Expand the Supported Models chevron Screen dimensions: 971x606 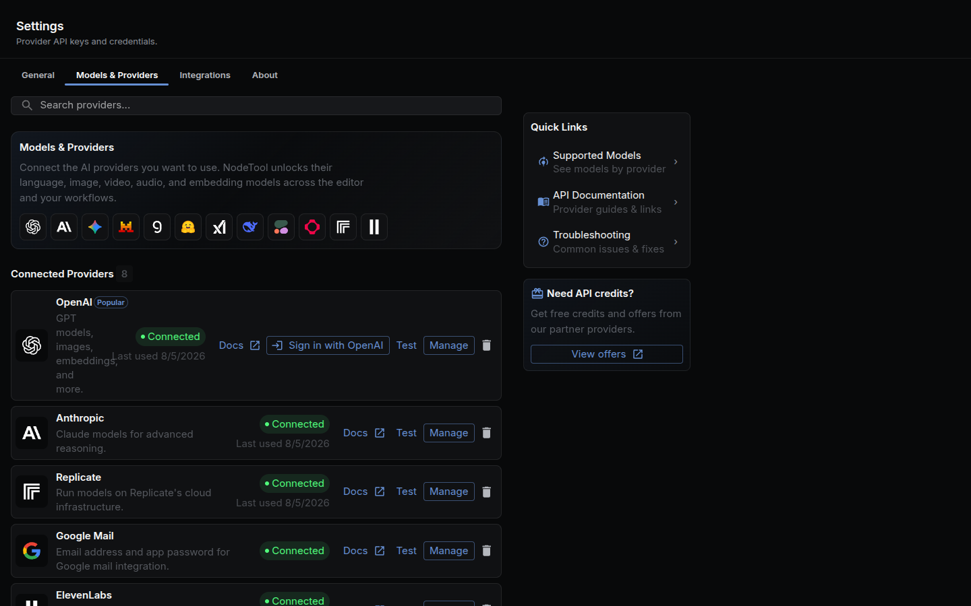click(676, 162)
